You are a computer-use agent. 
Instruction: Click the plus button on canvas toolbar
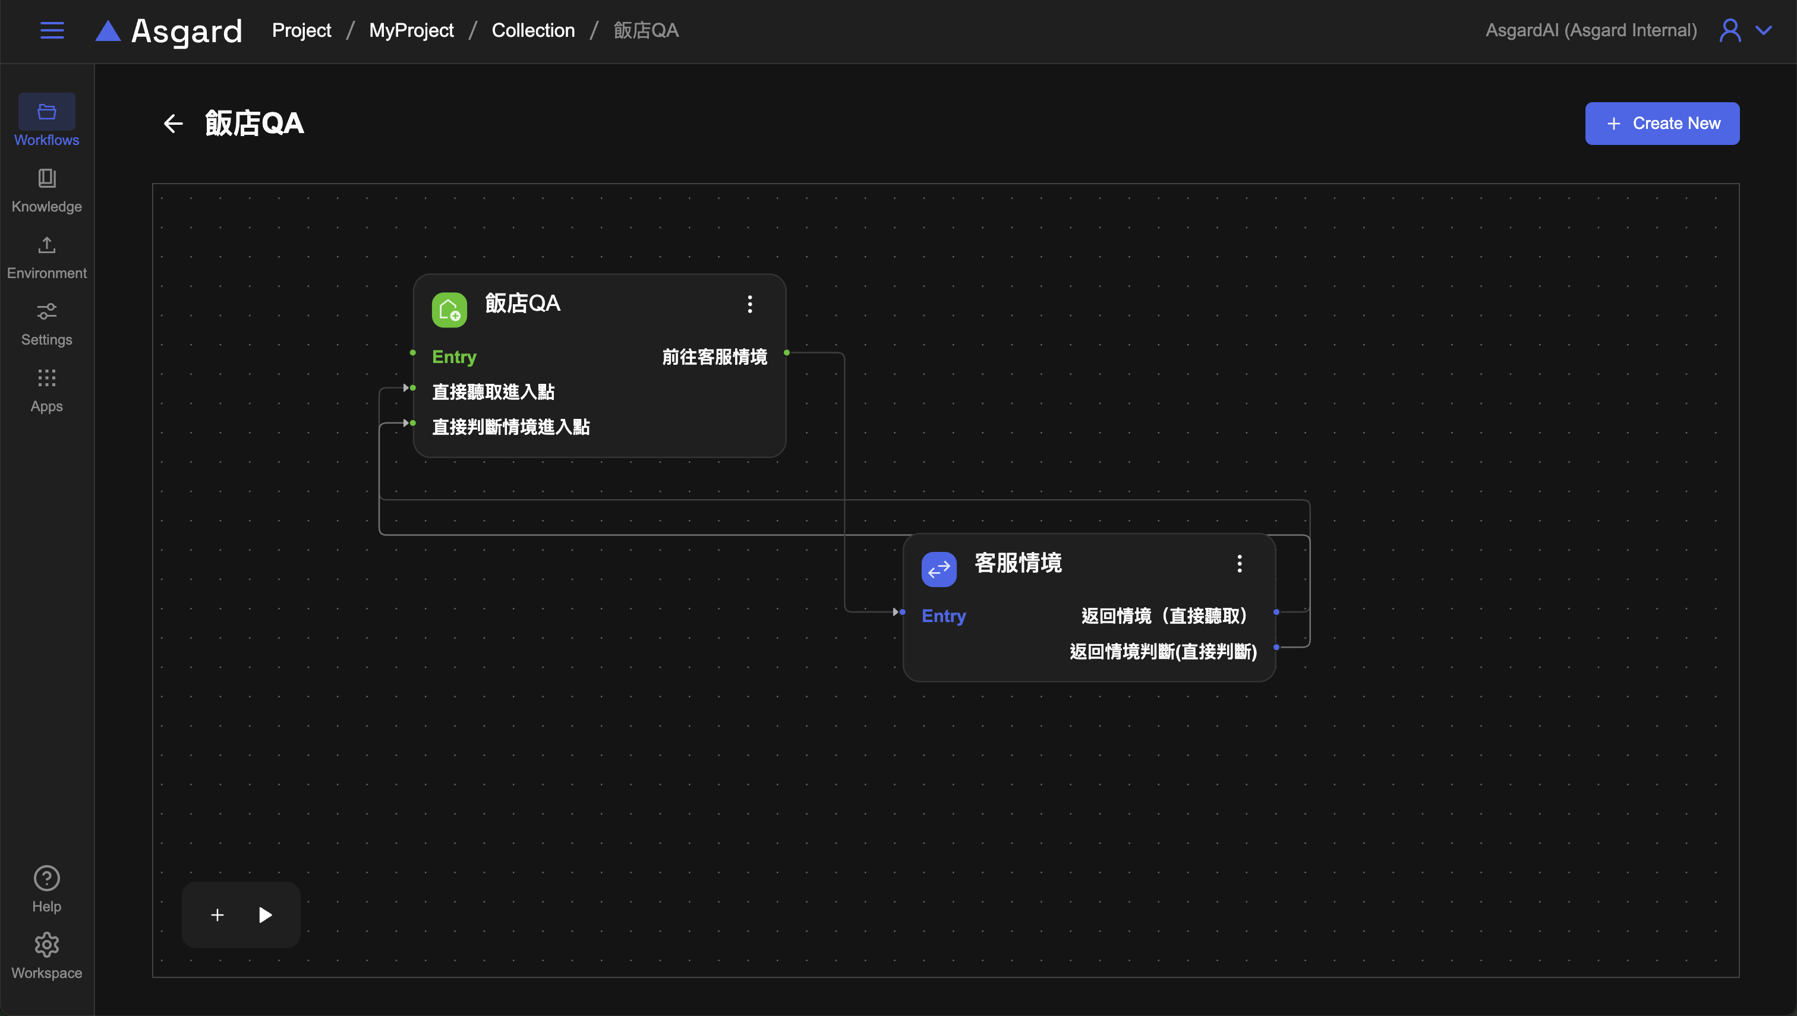point(217,915)
